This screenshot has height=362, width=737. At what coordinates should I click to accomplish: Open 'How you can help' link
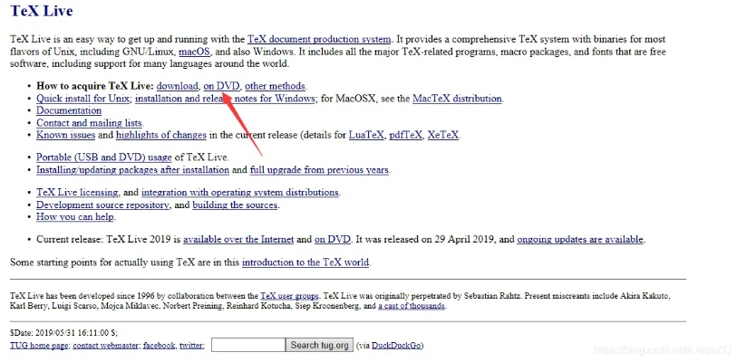point(75,217)
